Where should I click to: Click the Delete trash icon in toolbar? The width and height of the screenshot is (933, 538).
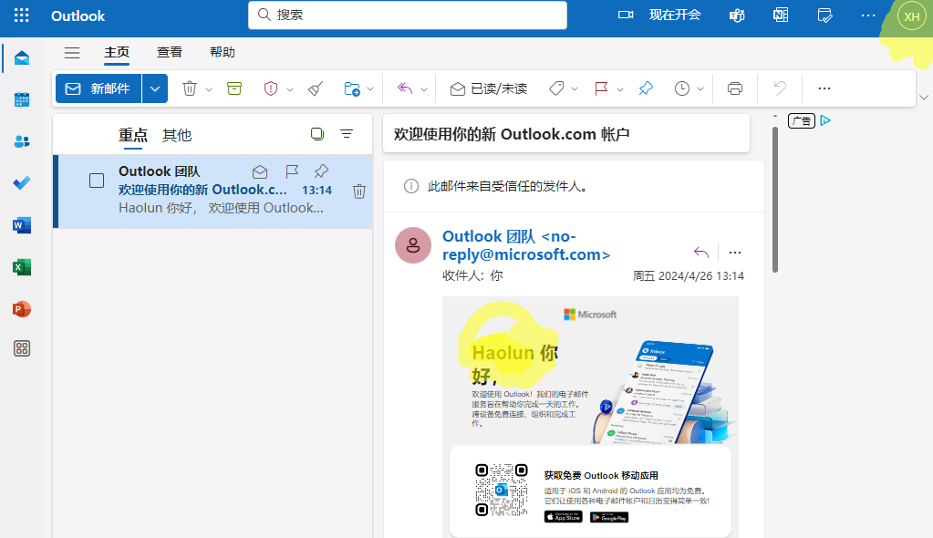point(189,88)
